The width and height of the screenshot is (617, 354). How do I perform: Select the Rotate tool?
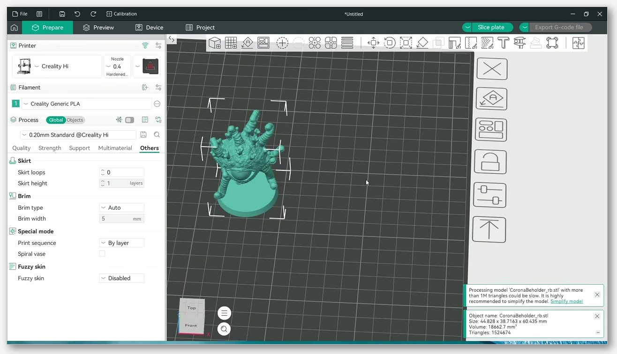tap(390, 43)
